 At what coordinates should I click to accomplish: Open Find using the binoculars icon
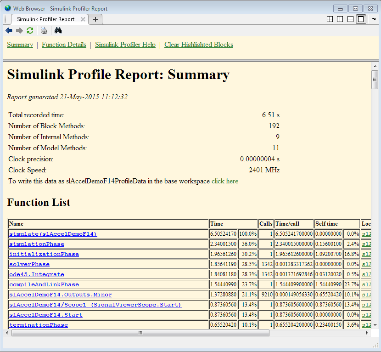[x=58, y=30]
